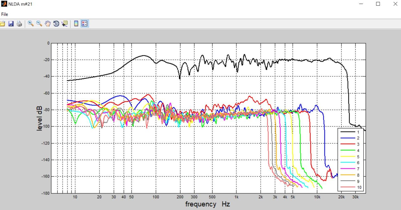
Task: Click the Open File folder icon
Action: (x=2, y=24)
